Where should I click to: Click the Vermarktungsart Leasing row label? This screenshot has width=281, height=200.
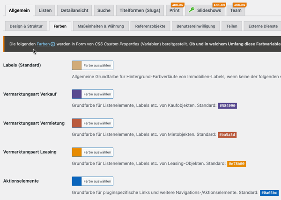coord(30,152)
